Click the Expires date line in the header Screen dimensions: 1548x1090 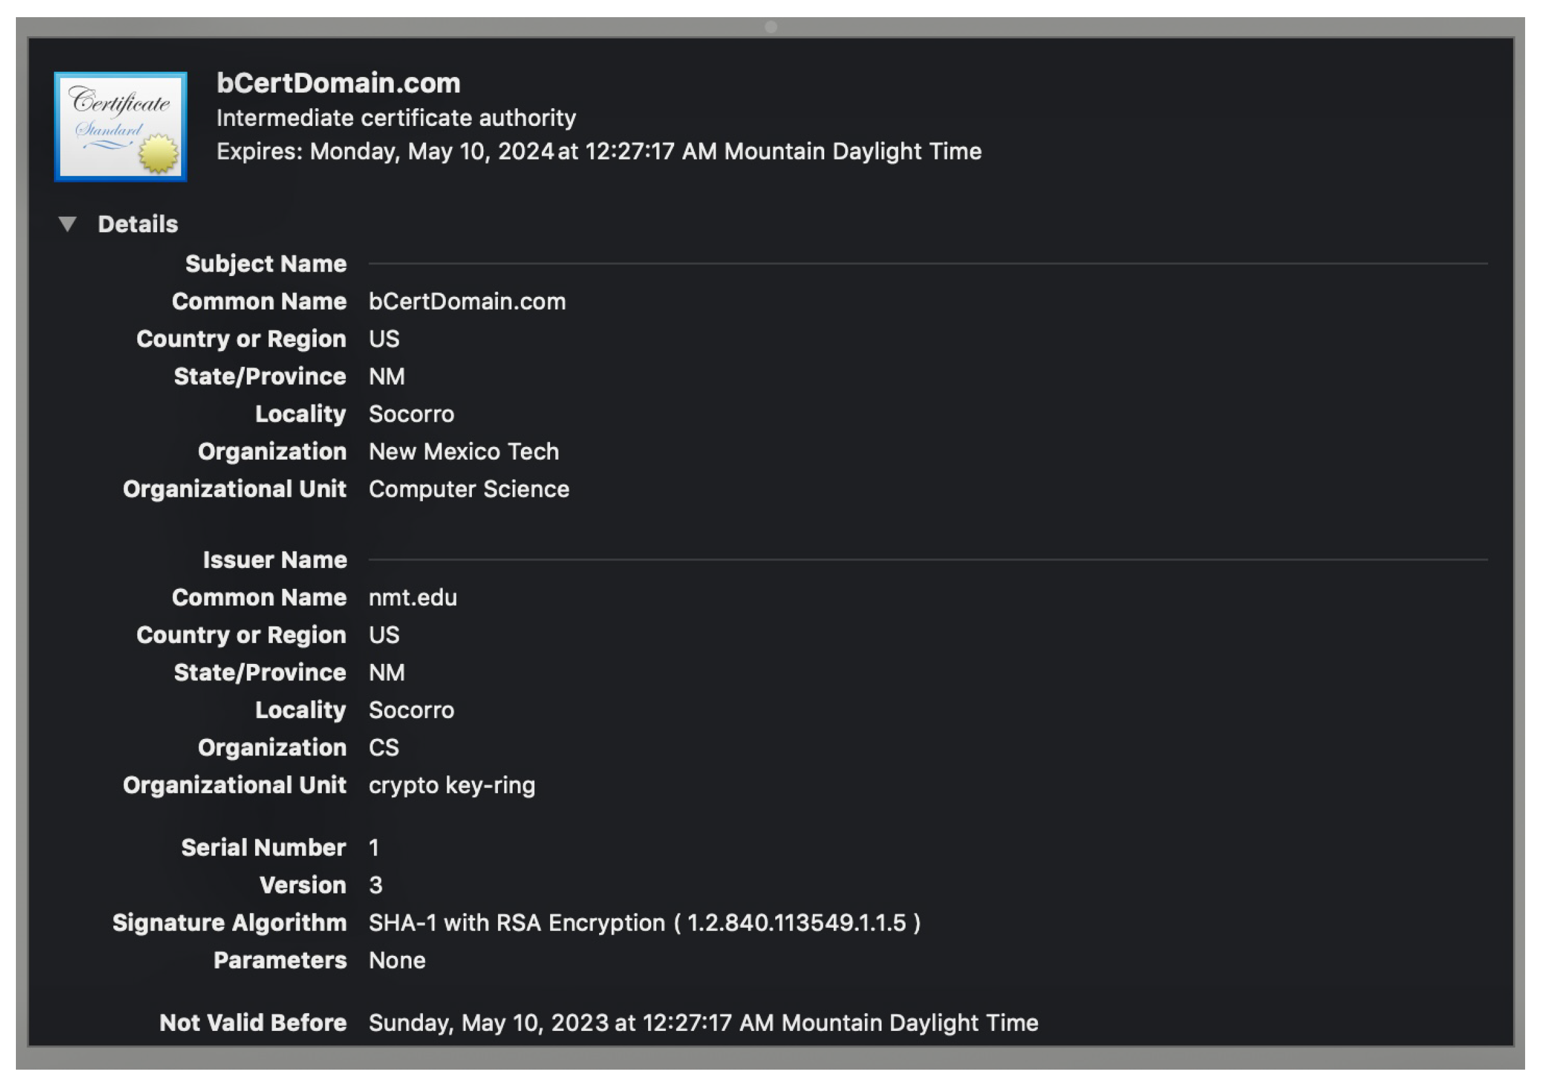point(598,151)
